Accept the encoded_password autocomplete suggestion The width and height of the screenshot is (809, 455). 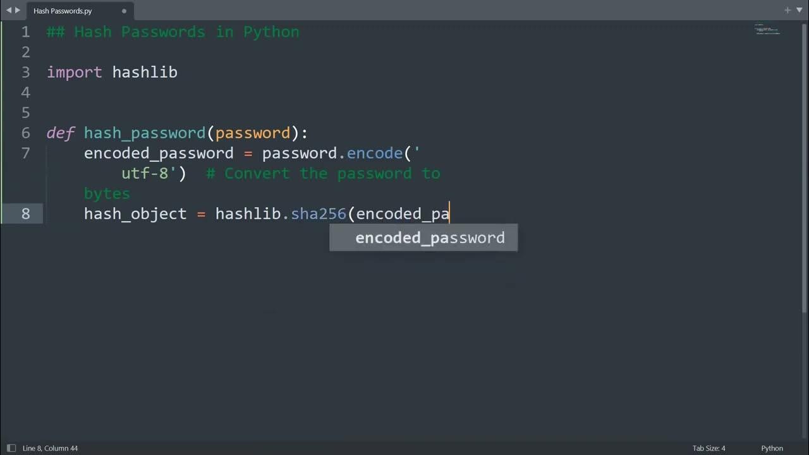[430, 238]
